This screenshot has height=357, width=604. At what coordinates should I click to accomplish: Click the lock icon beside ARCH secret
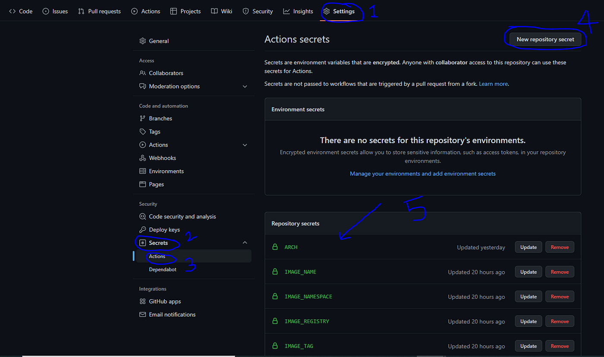(x=274, y=247)
